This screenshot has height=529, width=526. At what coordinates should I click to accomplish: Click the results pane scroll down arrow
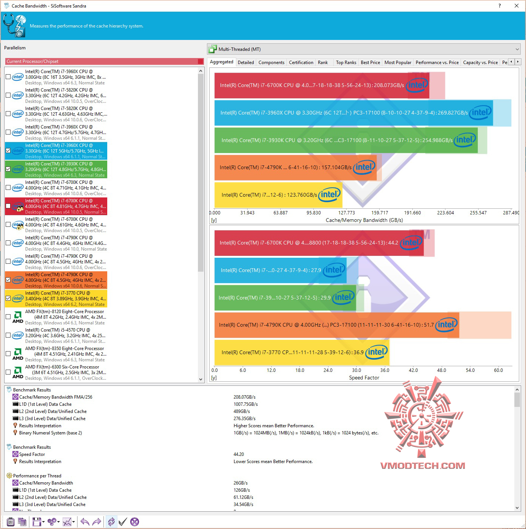517,508
